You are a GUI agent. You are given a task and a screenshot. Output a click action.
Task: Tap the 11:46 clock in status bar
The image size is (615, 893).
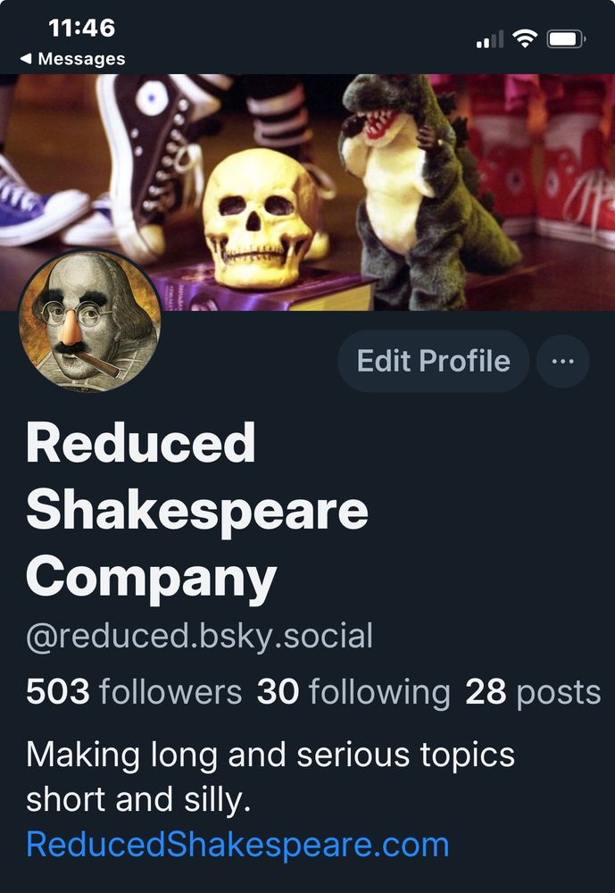[x=82, y=28]
